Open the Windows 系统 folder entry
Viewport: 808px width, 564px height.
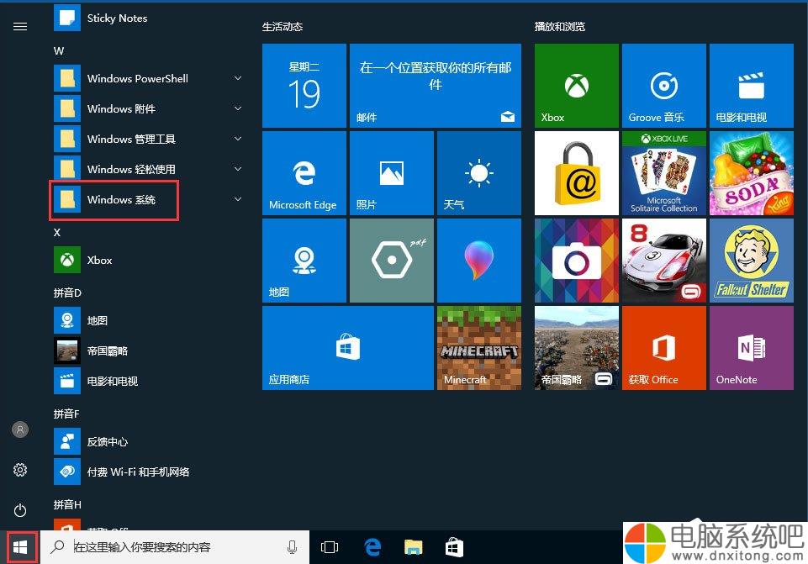pos(150,199)
